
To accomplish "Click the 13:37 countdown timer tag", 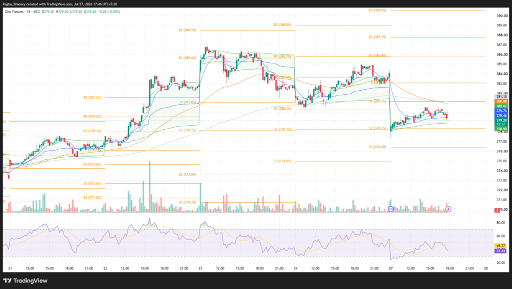I will click(x=501, y=124).
